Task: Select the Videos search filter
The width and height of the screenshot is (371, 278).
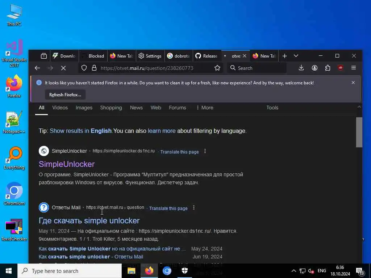Action: click(x=60, y=108)
